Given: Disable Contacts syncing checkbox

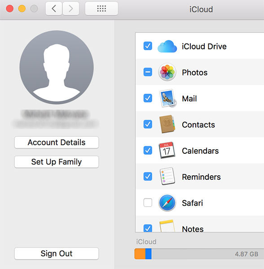Looking at the screenshot, I should [x=148, y=124].
